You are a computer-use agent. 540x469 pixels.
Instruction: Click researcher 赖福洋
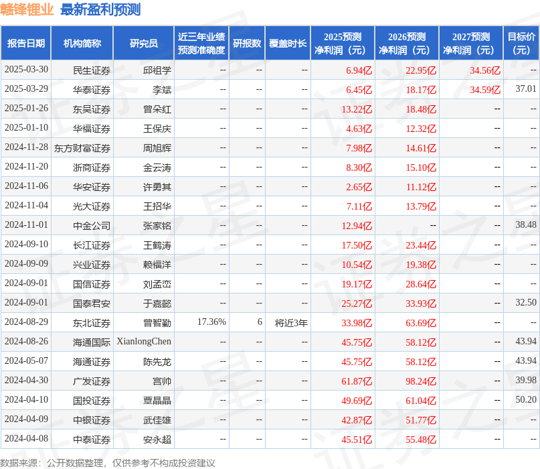pyautogui.click(x=157, y=265)
